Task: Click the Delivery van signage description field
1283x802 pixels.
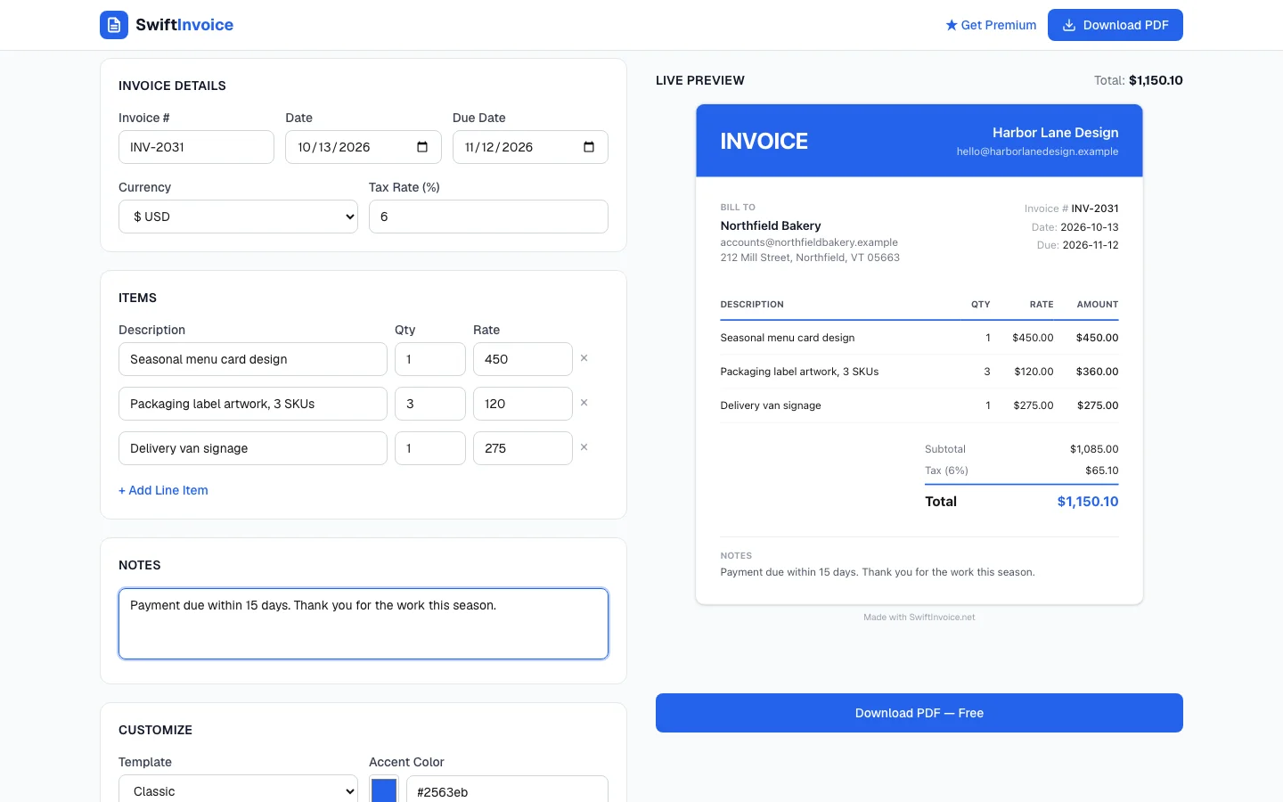Action: pos(253,448)
